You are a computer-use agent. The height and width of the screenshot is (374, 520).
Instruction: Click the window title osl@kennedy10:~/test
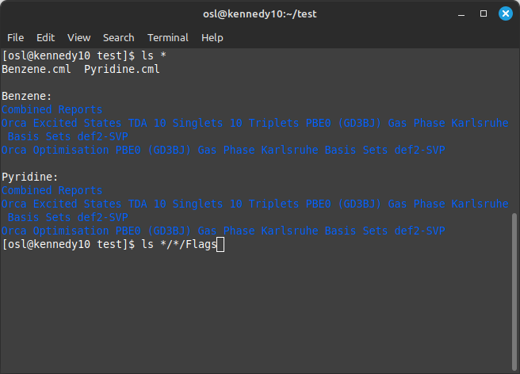[260, 14]
